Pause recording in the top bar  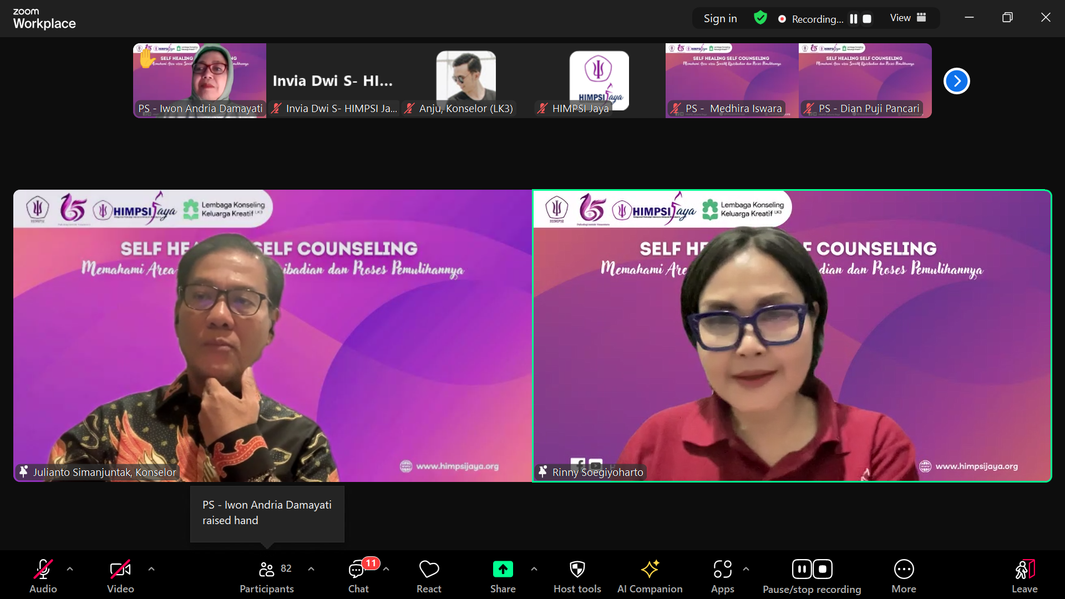point(854,19)
